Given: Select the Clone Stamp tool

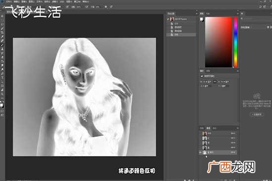Looking at the screenshot, I should pyautogui.click(x=2, y=49).
